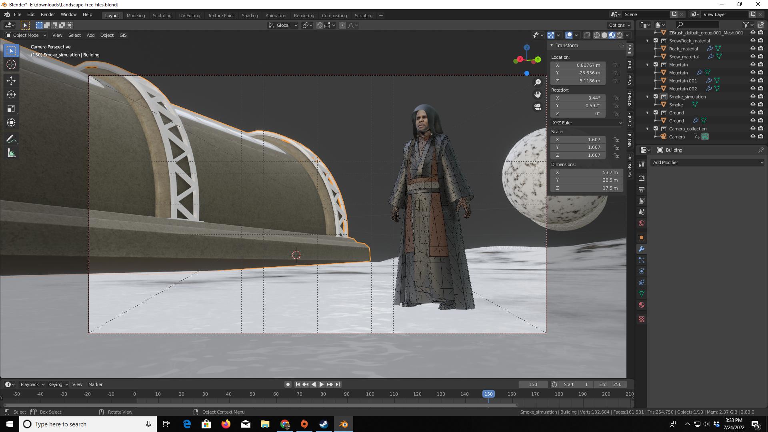Uncheck the Ground collection checkbox
The height and width of the screenshot is (432, 768).
point(656,113)
